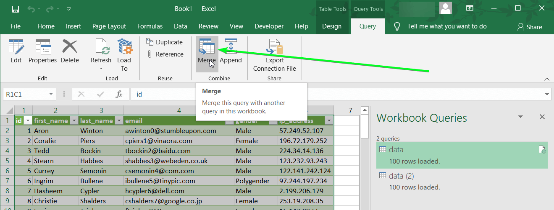Click Tell me what you want to do

pyautogui.click(x=447, y=26)
